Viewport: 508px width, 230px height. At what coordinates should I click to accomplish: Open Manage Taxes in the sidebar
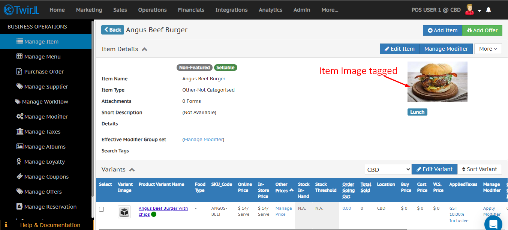[x=19, y=131]
